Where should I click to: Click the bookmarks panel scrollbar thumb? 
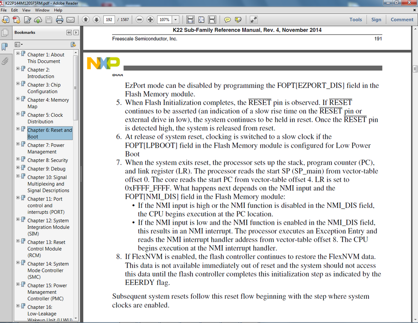pos(76,88)
